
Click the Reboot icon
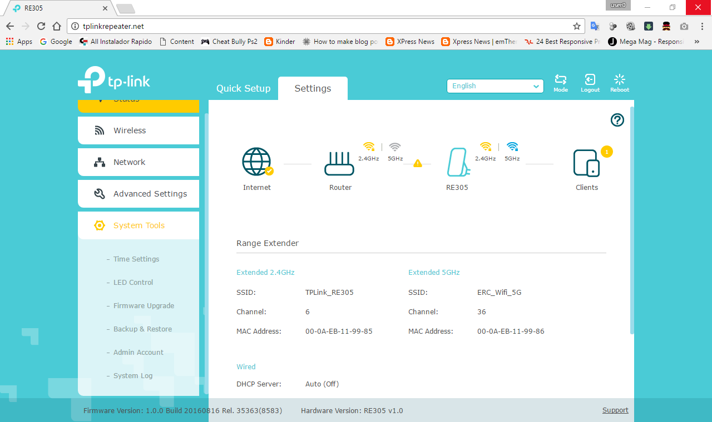(x=620, y=80)
